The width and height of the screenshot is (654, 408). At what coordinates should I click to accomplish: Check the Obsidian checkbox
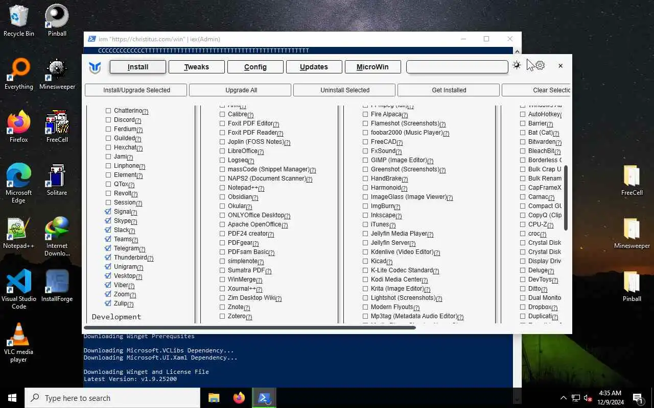pos(222,197)
